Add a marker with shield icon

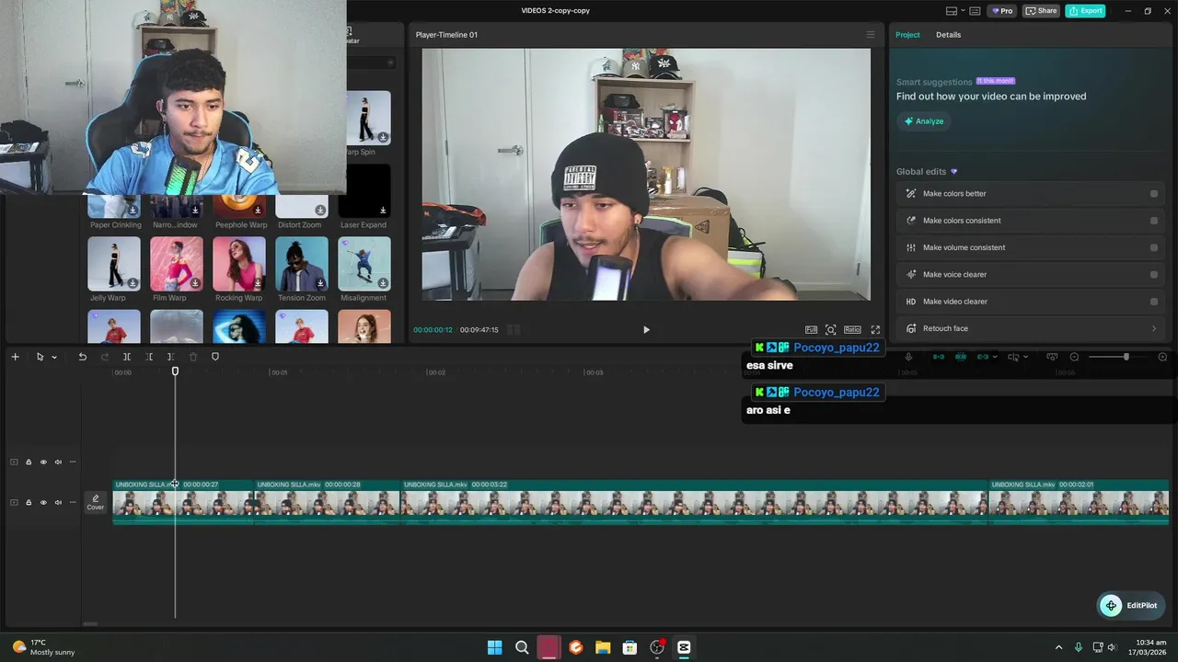[215, 357]
